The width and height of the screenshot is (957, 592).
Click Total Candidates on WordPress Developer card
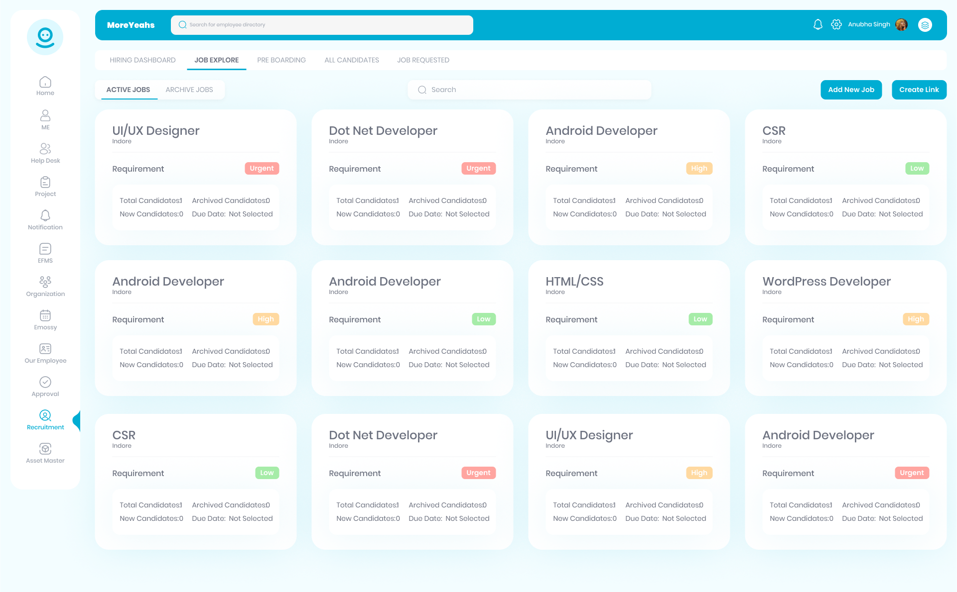point(801,351)
